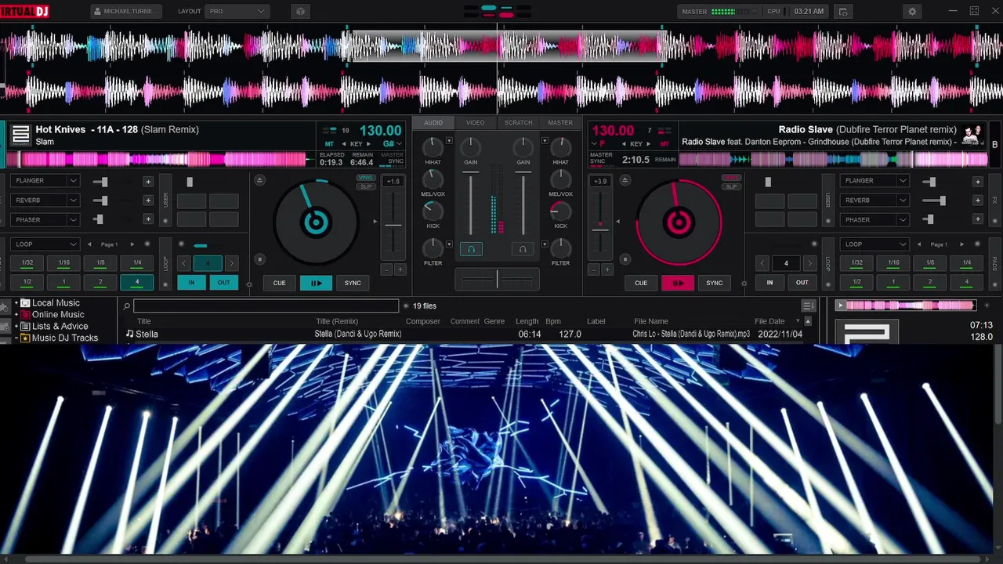Viewport: 1003px width, 564px height.
Task: Toggle master tempo MT on left deck
Action: click(329, 144)
